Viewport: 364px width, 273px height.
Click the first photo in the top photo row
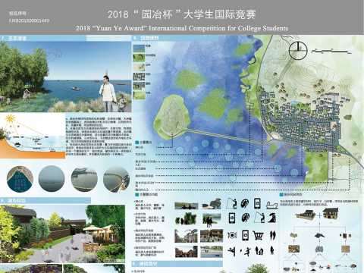[187, 206]
